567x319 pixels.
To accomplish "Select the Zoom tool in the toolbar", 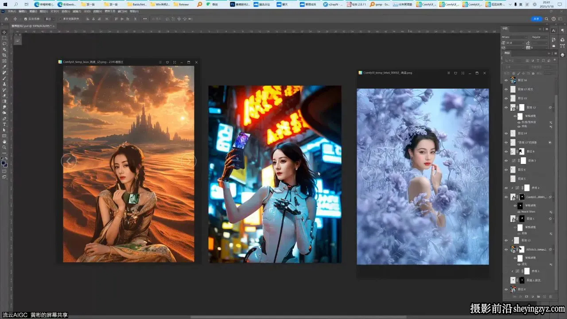I will [4, 147].
